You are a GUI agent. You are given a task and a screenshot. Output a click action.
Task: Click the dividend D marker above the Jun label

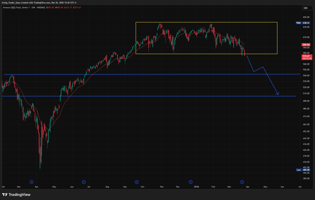(84, 182)
